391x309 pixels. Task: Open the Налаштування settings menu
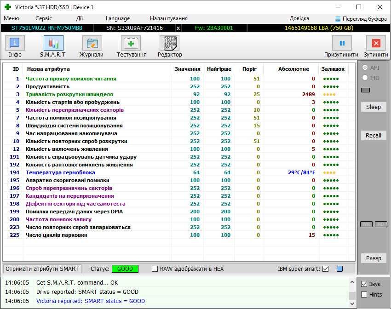169,18
